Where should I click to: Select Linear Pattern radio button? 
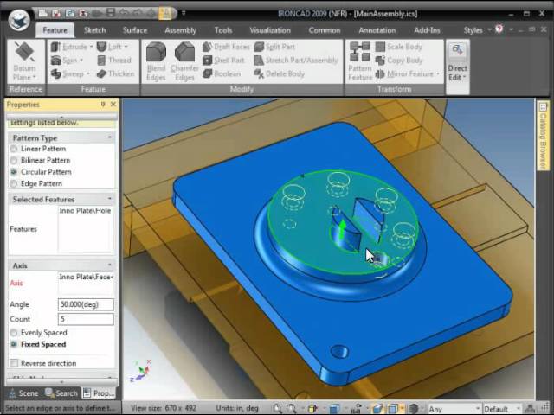click(x=14, y=149)
